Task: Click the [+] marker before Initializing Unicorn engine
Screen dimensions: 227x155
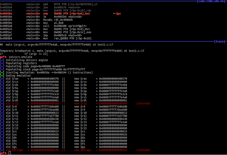Action: click(x=2, y=60)
